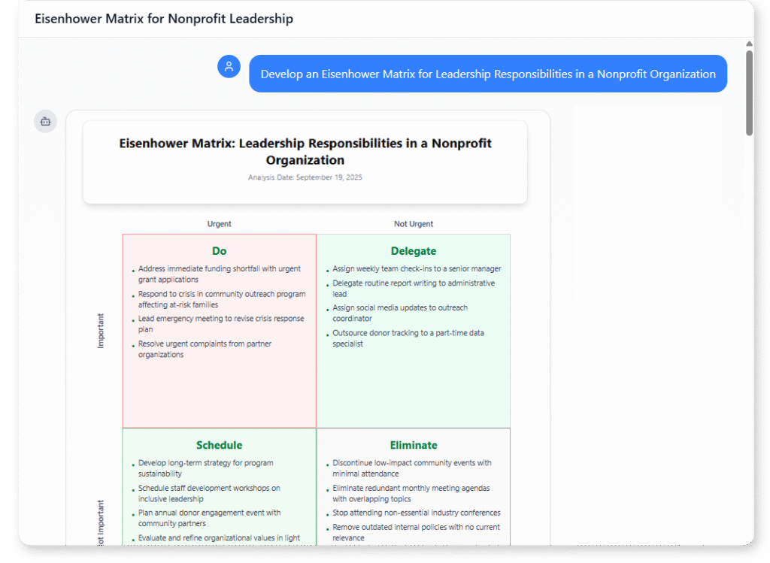
Task: Click the vertical "Important" row label
Action: [x=102, y=331]
